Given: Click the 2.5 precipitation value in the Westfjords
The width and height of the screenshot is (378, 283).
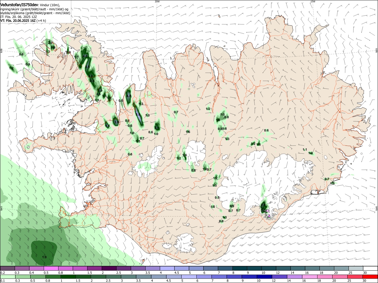Looking at the screenshot, I should click(92, 81).
